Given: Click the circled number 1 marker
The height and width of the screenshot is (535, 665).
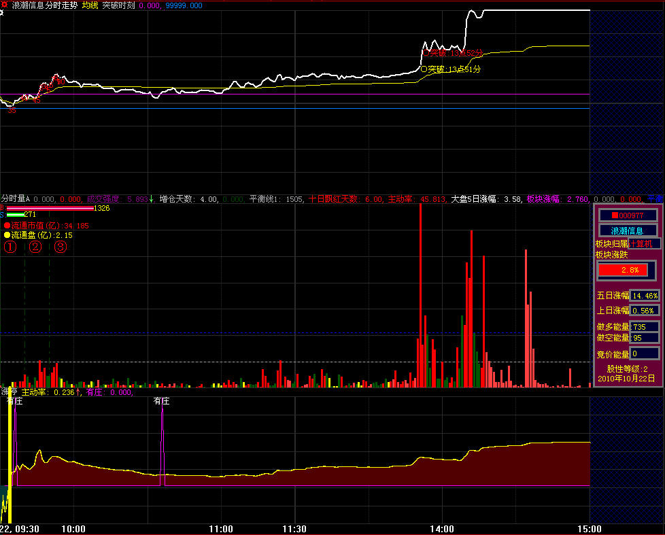Looking at the screenshot, I should [x=10, y=247].
